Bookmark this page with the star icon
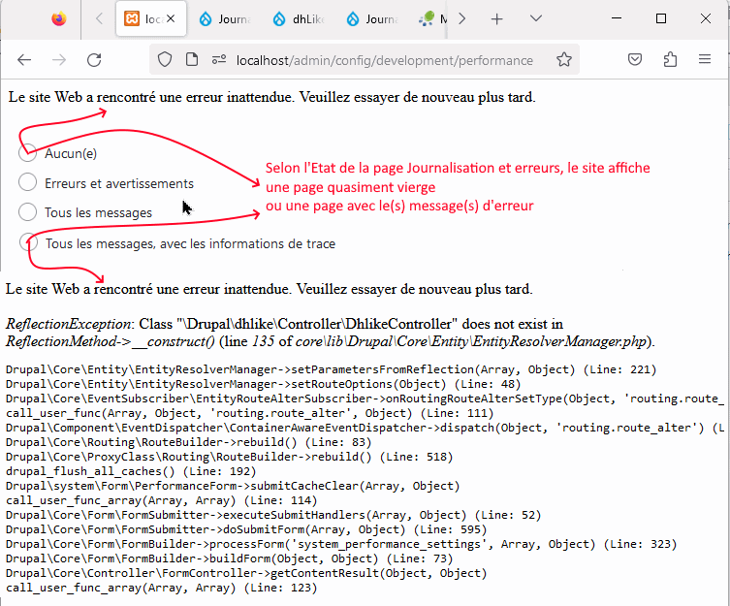The width and height of the screenshot is (730, 606). tap(564, 60)
